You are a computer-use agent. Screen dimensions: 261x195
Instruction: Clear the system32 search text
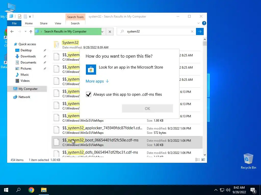[x=192, y=31]
